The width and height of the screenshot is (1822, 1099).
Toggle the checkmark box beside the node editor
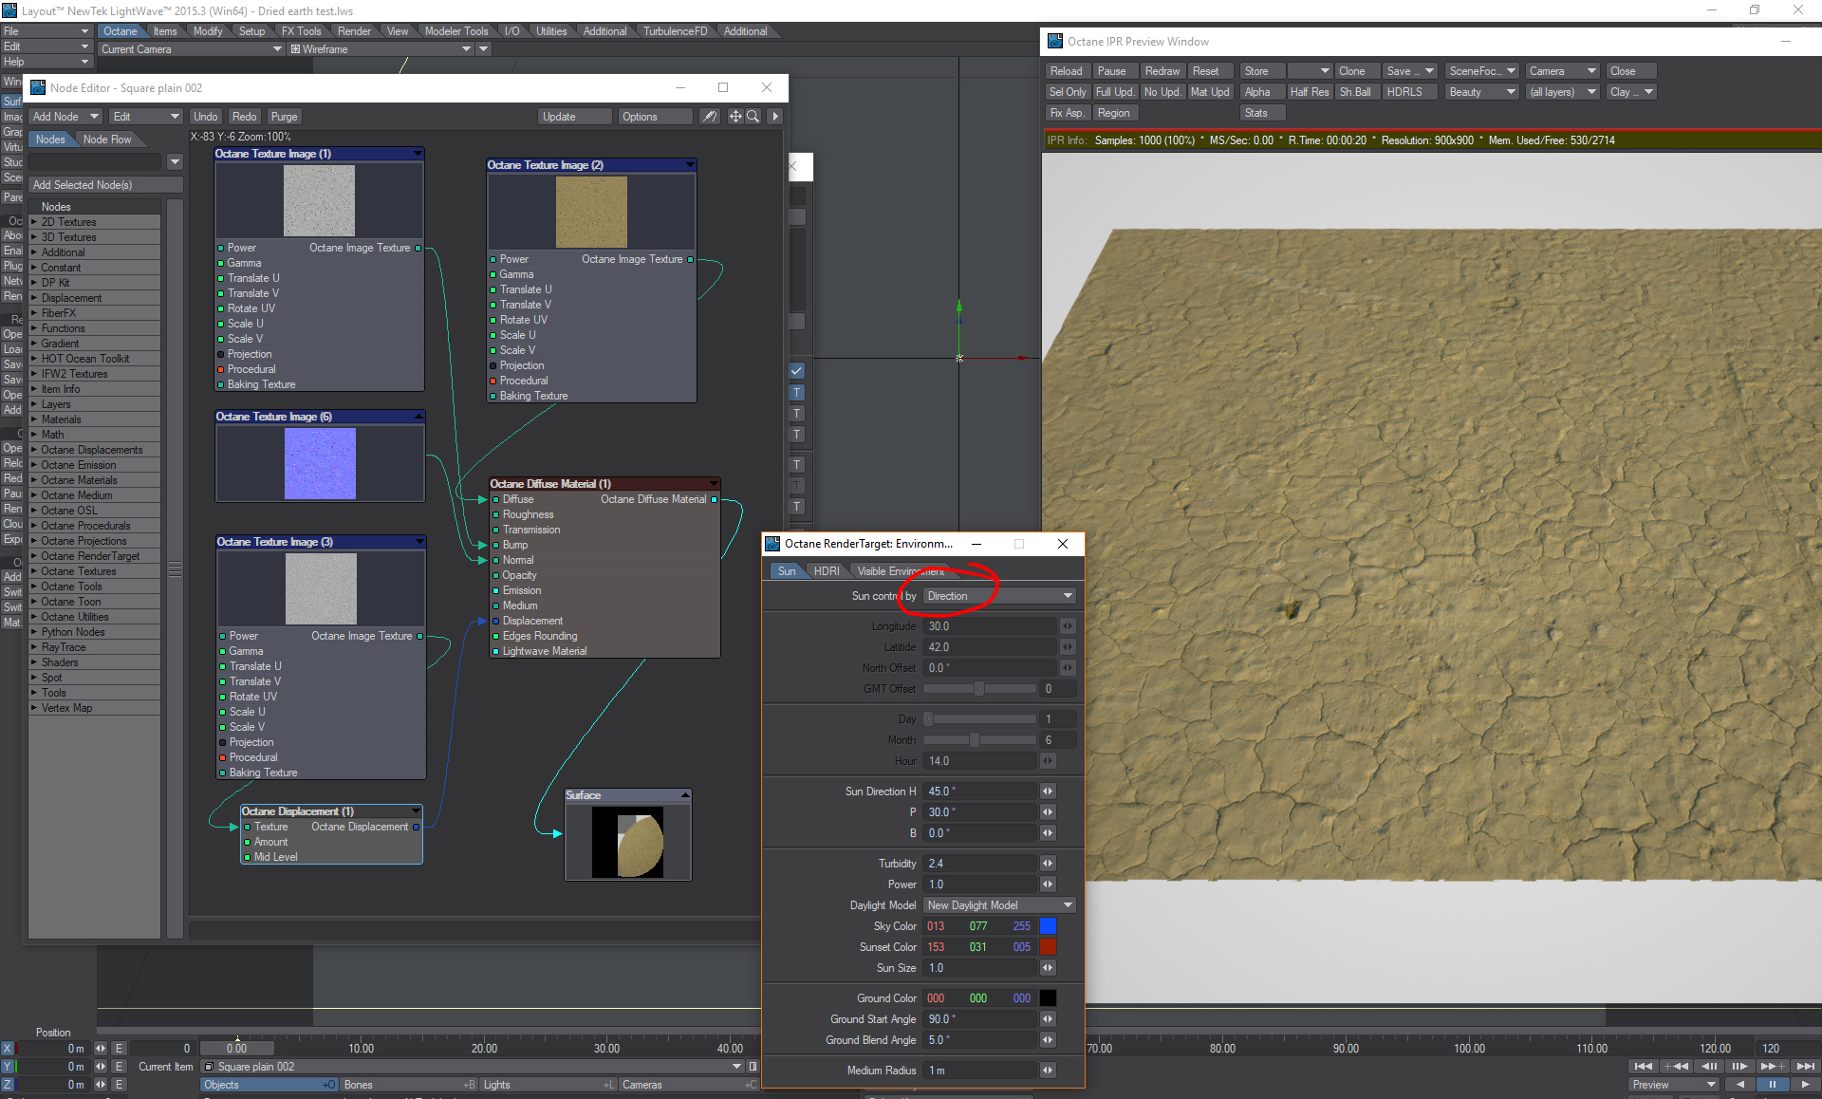click(x=797, y=371)
